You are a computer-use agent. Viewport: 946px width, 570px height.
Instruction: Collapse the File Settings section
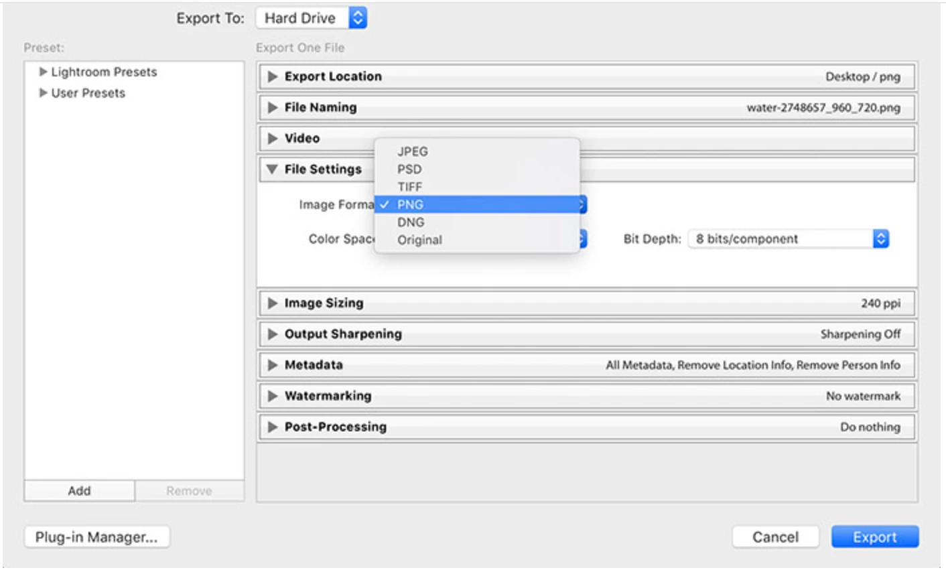pos(272,169)
